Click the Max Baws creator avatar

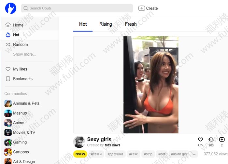tap(79, 142)
